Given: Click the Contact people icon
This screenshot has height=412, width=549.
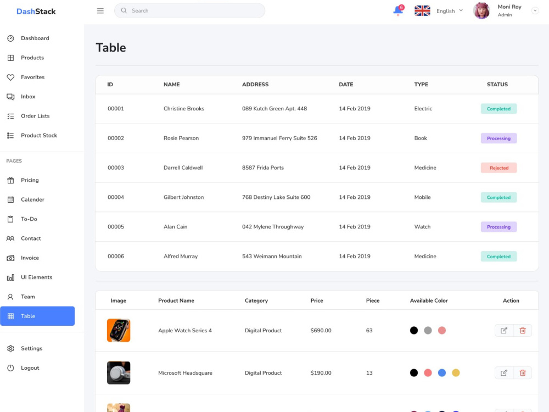Looking at the screenshot, I should [10, 238].
